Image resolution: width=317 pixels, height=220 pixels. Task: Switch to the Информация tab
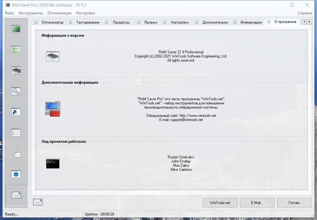[248, 22]
